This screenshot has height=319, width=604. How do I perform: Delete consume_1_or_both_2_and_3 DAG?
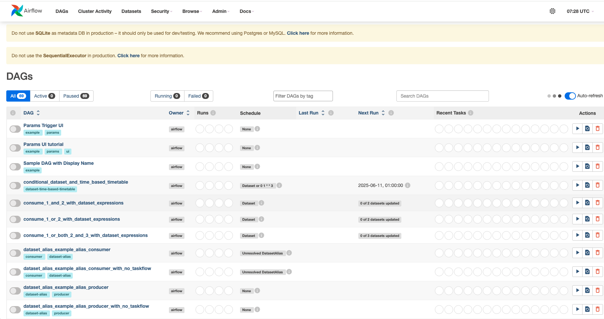pyautogui.click(x=597, y=235)
